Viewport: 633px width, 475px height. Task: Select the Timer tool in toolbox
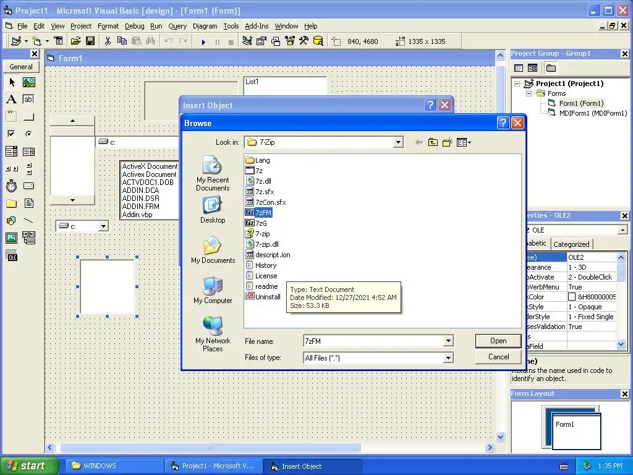click(x=12, y=186)
